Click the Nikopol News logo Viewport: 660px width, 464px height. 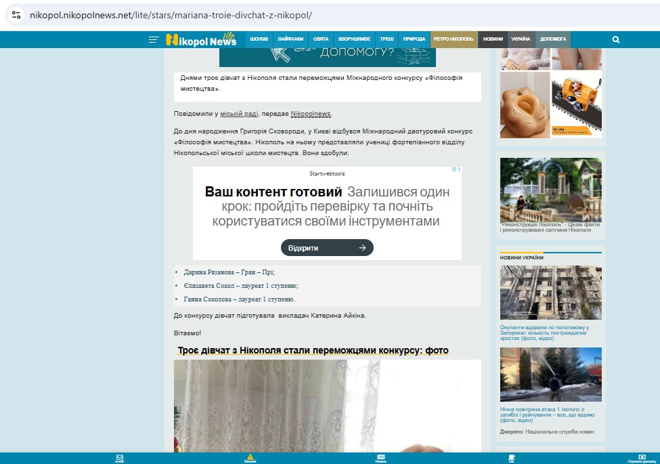201,40
